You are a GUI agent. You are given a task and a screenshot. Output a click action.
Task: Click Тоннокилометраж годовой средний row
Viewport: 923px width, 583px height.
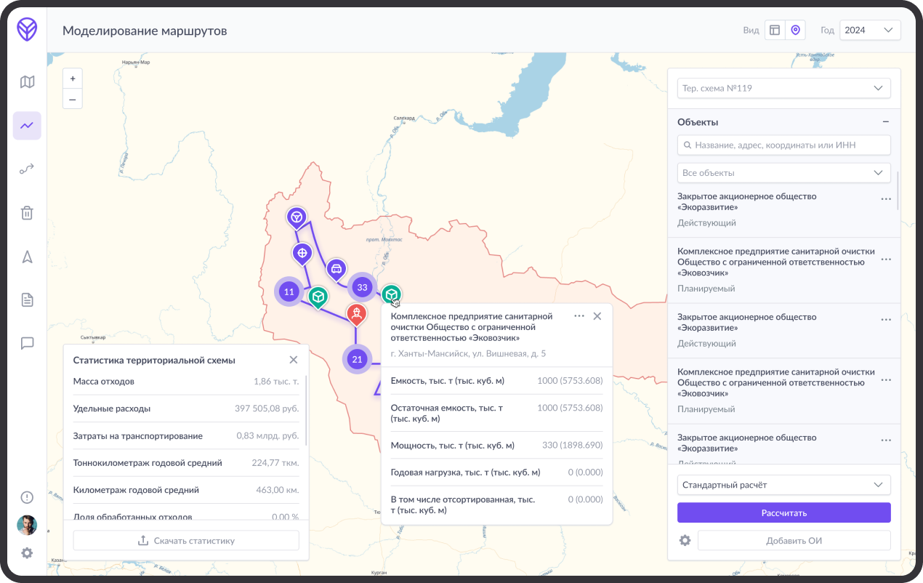click(x=186, y=463)
